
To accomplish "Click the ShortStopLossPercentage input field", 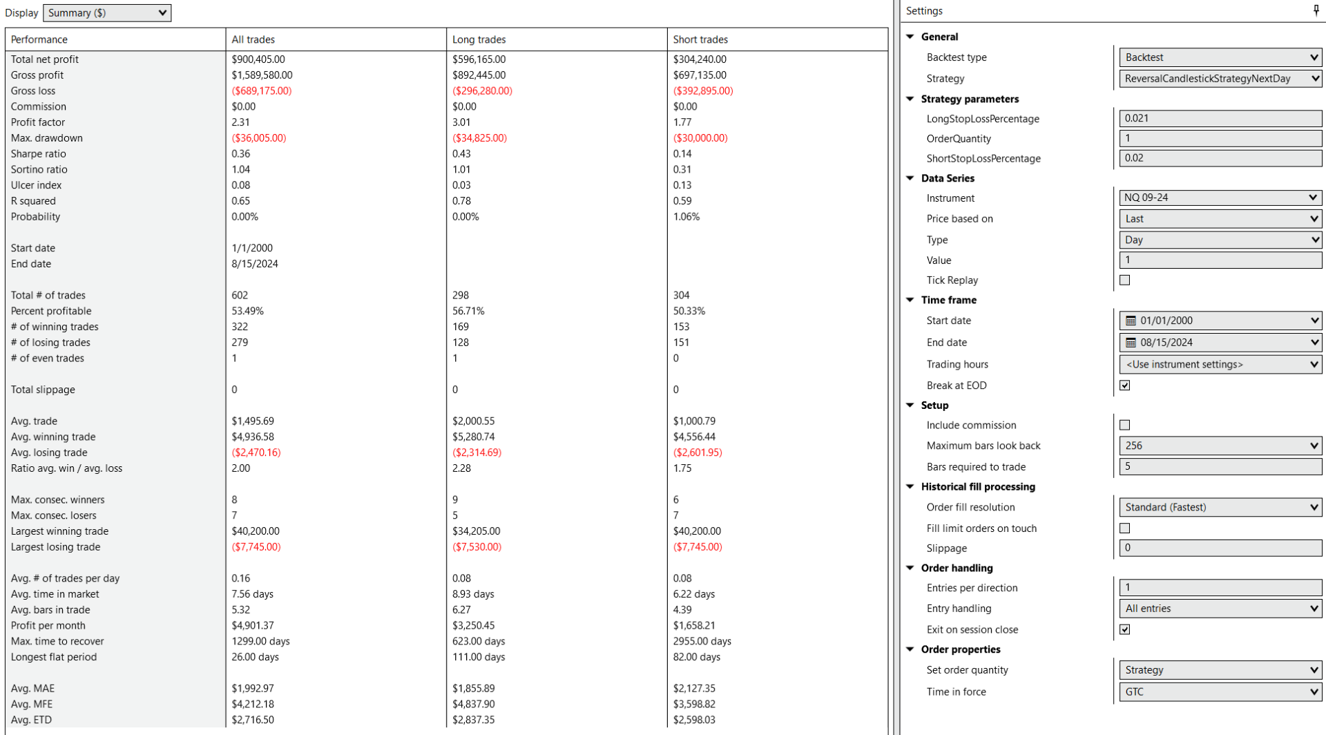I will click(x=1220, y=158).
